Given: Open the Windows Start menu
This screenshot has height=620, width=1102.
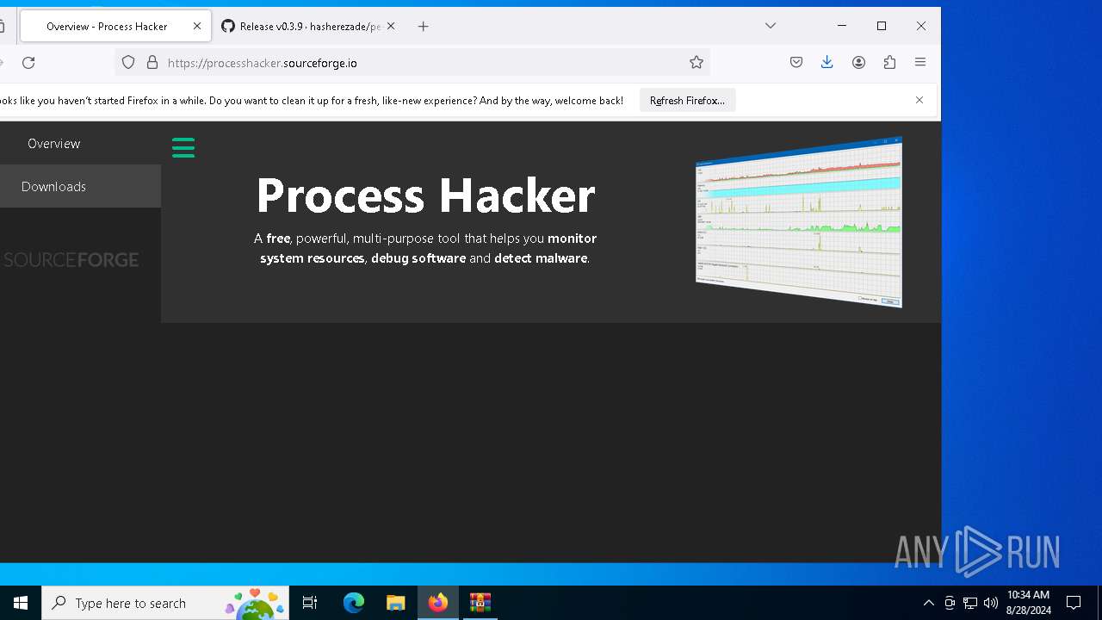Looking at the screenshot, I should pyautogui.click(x=21, y=603).
